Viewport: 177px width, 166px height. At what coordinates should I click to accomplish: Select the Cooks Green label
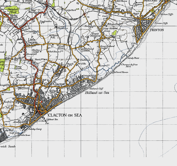[62, 47]
